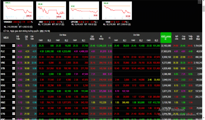Sort by the Giá TC column header
The height and width of the screenshot is (120, 205).
pyautogui.click(x=26, y=38)
